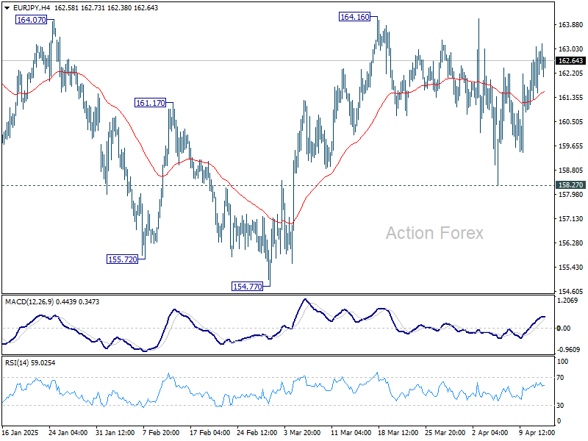Click the 161.170 price label
588x441 pixels.
point(151,103)
